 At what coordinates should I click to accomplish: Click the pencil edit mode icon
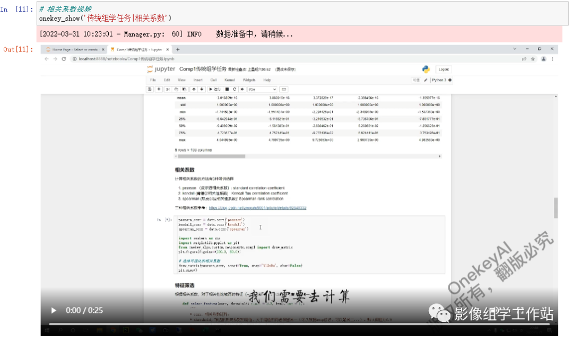tap(426, 80)
